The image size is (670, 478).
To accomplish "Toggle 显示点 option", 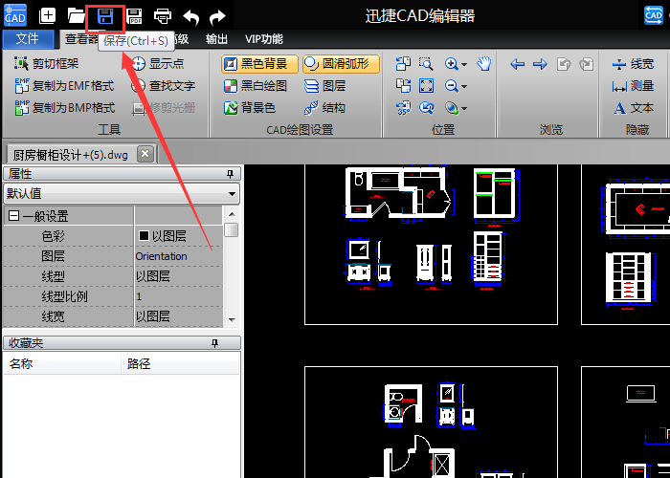I will (x=158, y=64).
